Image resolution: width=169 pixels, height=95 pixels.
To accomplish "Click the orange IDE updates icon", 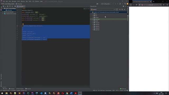I will coord(127,4).
